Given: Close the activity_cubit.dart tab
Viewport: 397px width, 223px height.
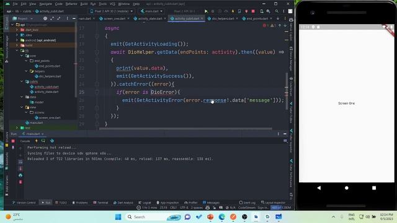Looking at the screenshot, I should pos(202,19).
